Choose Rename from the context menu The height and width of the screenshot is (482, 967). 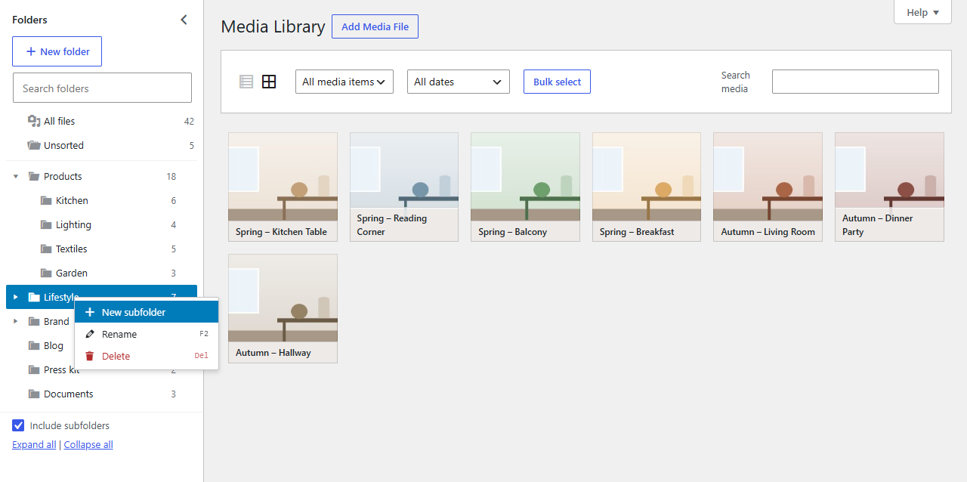(147, 334)
